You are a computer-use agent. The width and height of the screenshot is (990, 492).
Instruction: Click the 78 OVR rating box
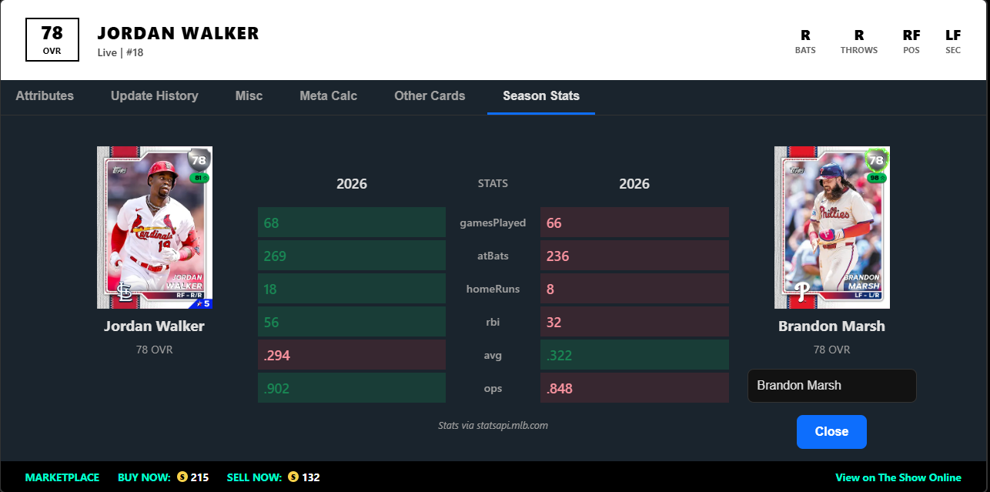52,40
